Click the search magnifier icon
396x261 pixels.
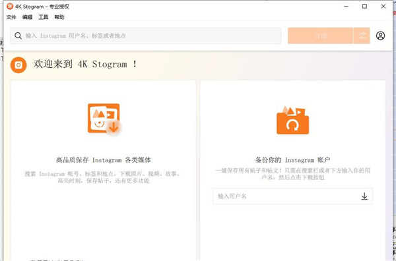click(x=18, y=36)
